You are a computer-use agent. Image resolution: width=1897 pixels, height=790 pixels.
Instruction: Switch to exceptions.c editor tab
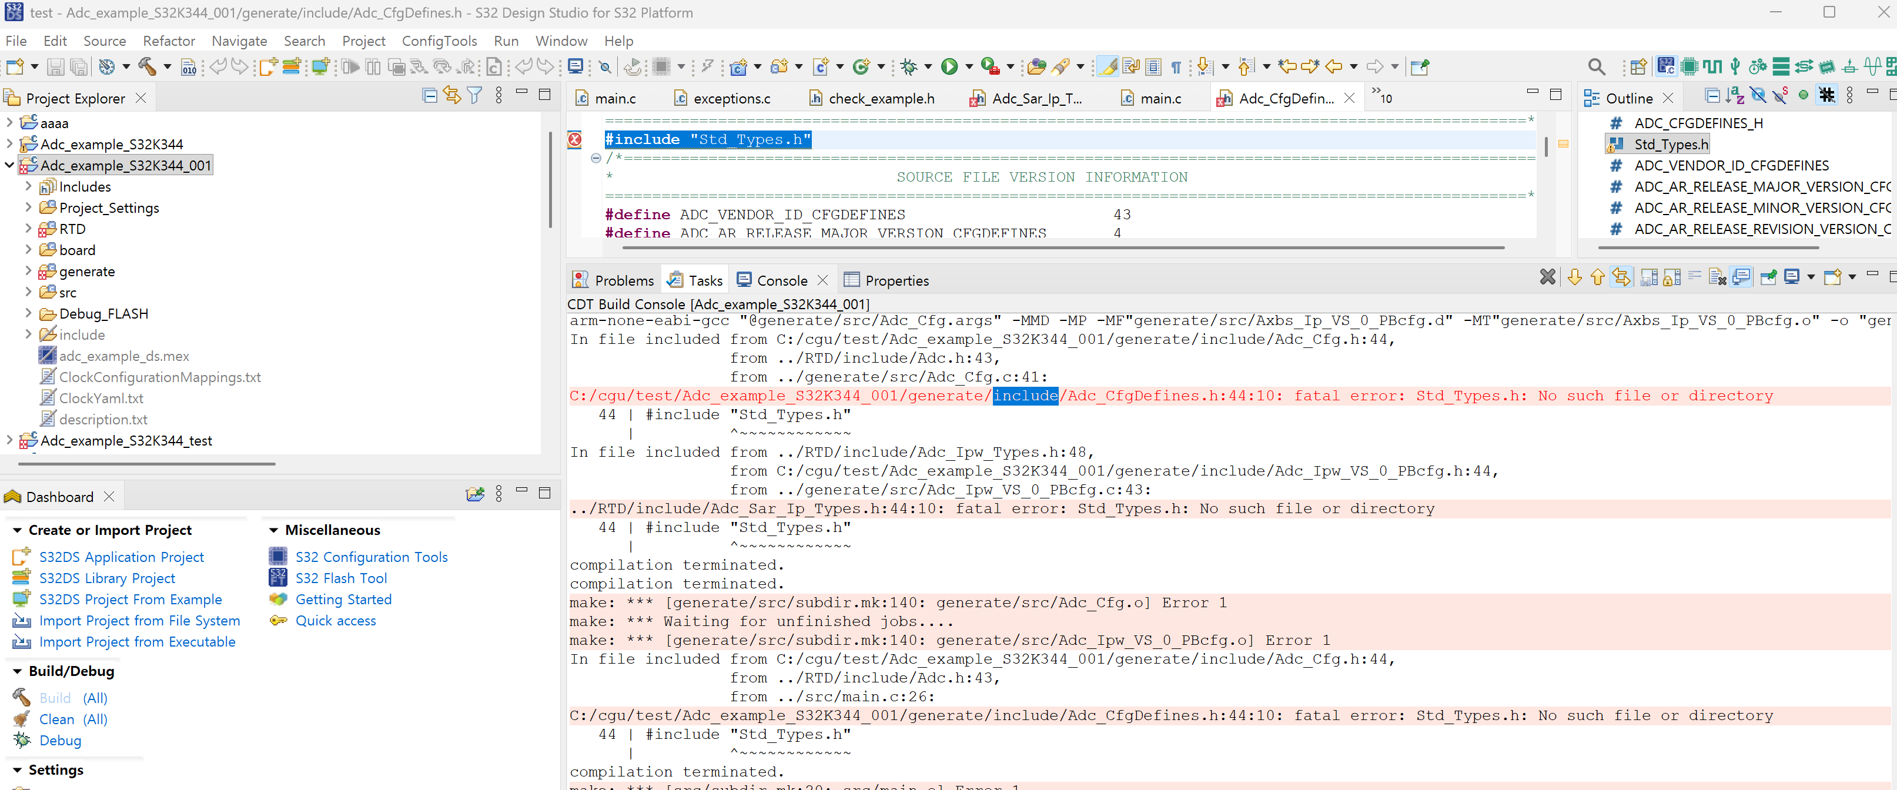(722, 98)
